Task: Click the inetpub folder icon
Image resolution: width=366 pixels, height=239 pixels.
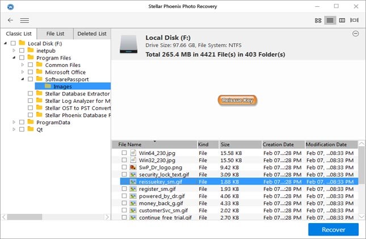Action: point(31,50)
